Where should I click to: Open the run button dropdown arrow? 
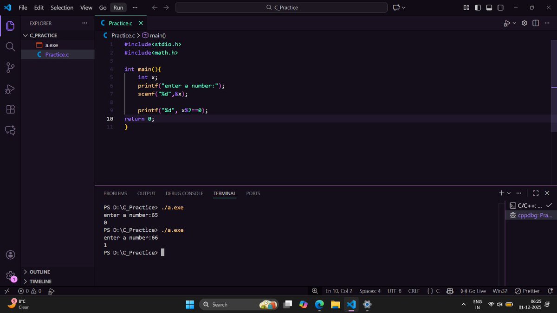(x=514, y=23)
